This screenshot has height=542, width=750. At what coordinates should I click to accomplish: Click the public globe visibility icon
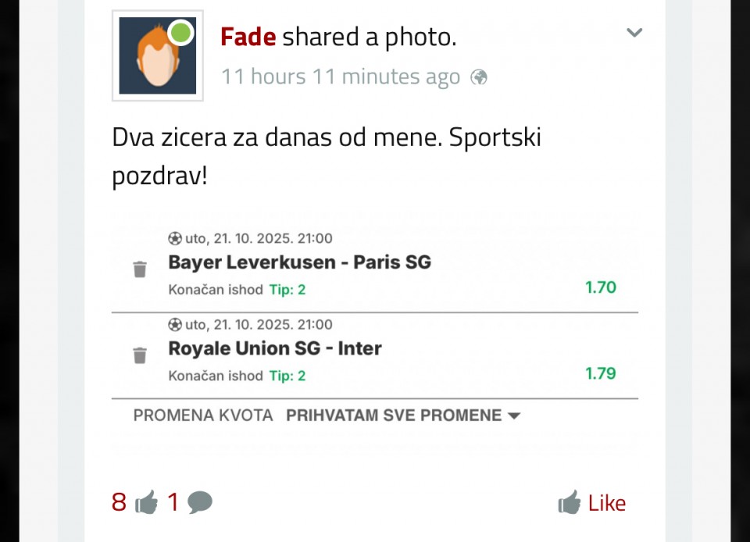coord(478,77)
